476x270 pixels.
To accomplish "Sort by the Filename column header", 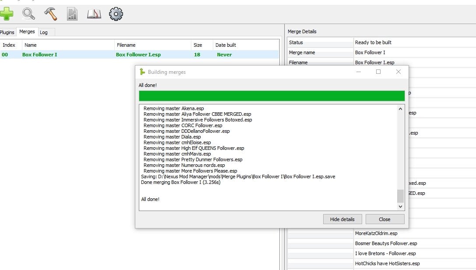I will (x=153, y=45).
